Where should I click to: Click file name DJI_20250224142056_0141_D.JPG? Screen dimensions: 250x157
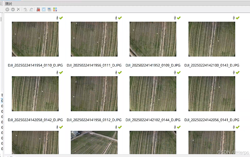tap(212, 120)
